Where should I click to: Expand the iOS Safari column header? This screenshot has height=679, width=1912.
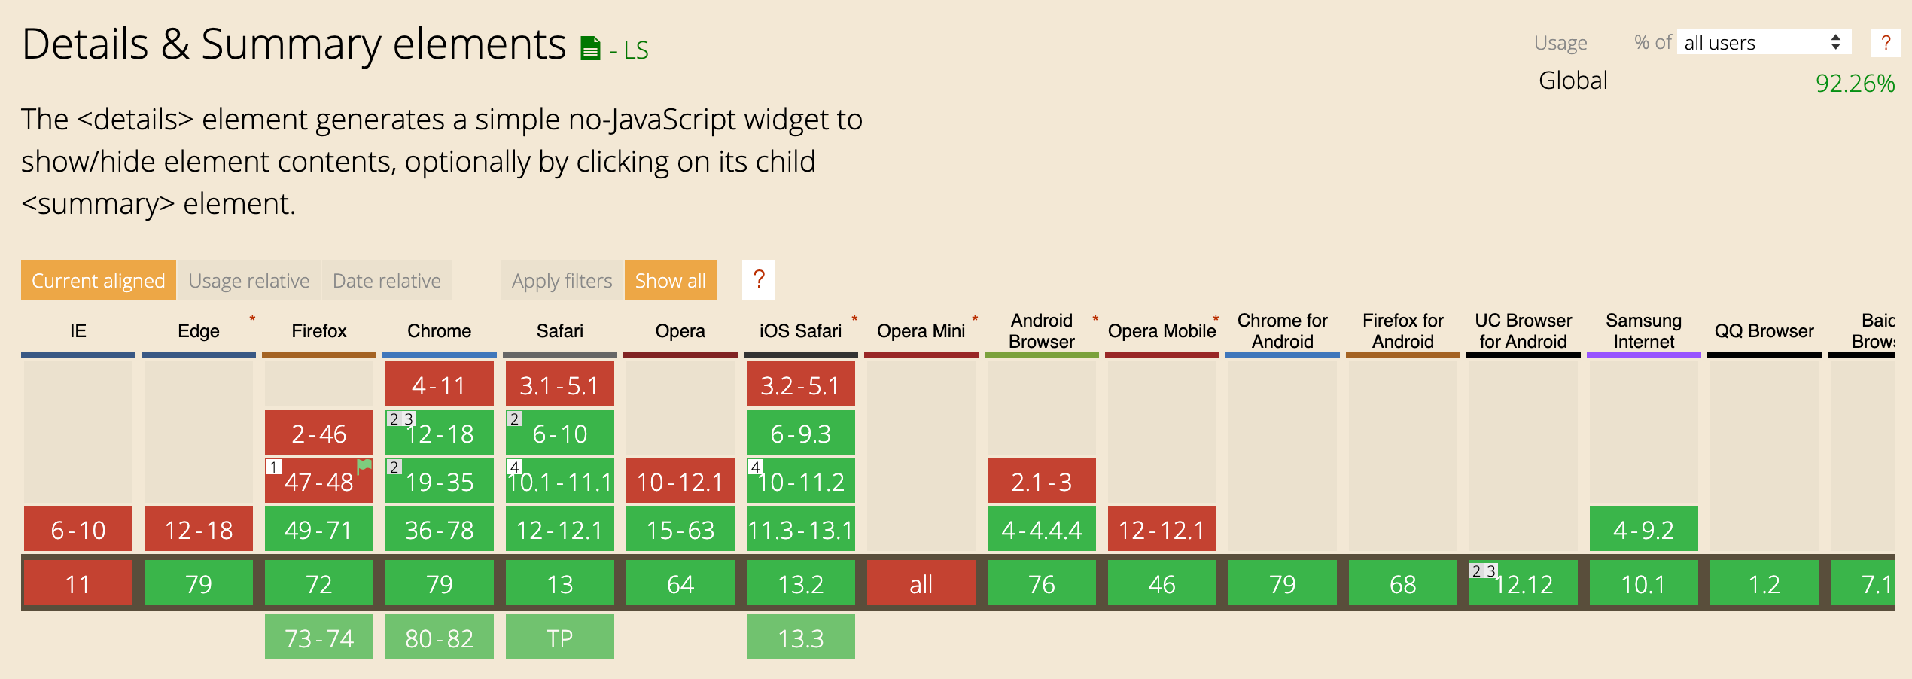[x=799, y=330]
